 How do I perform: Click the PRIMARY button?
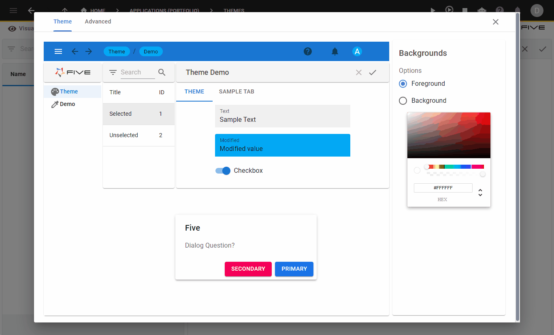(294, 269)
